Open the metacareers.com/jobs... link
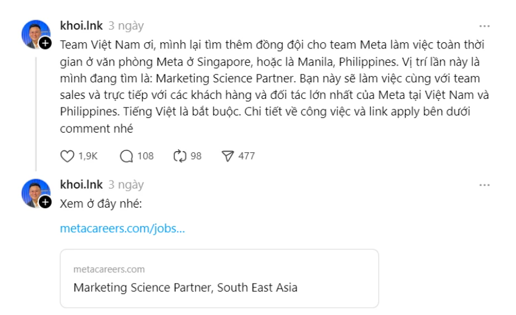 123,228
